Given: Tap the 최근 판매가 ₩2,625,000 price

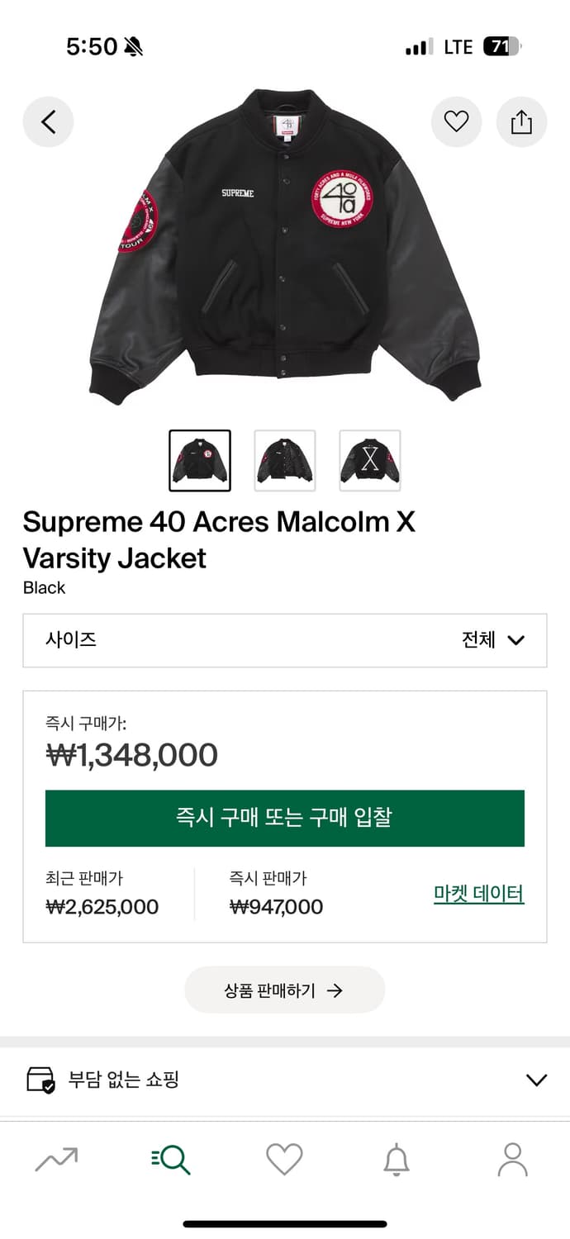Looking at the screenshot, I should (x=102, y=906).
